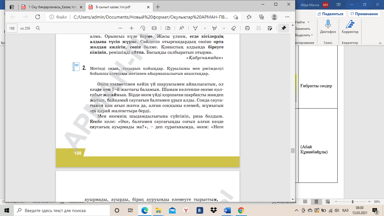Click the Word zoom slider

(x=352, y=202)
